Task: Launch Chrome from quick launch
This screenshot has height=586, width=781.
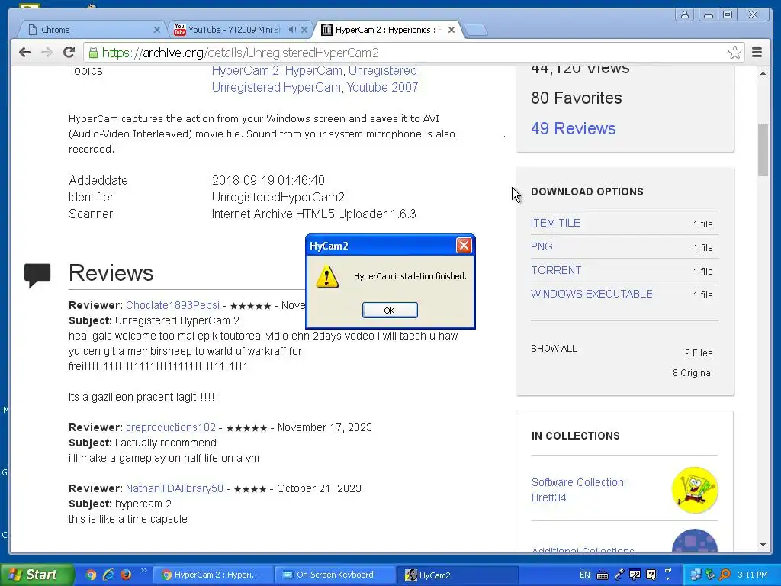Action: pos(92,575)
